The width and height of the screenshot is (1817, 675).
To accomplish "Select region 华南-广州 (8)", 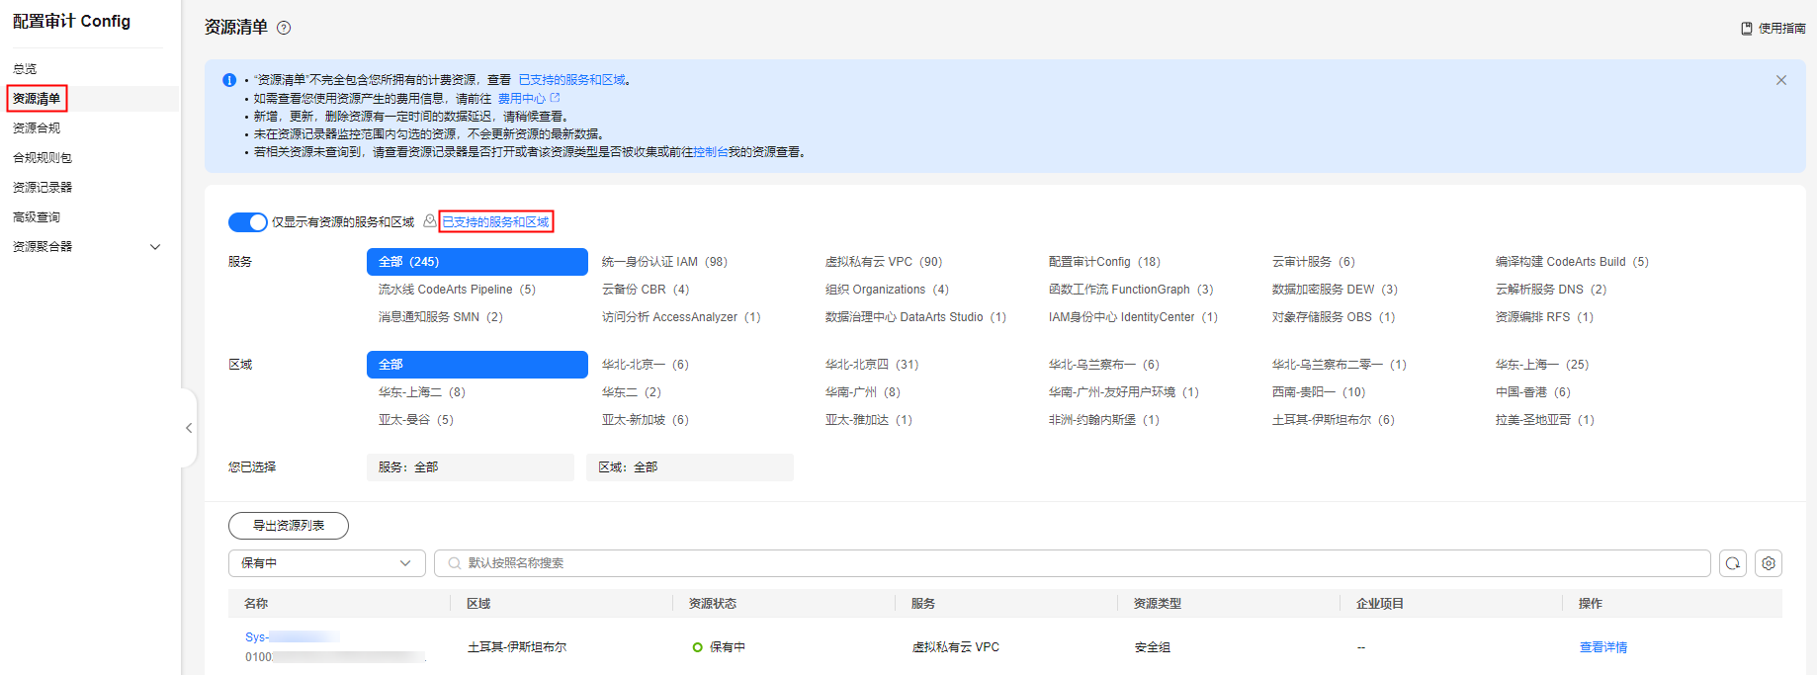I will tap(863, 392).
